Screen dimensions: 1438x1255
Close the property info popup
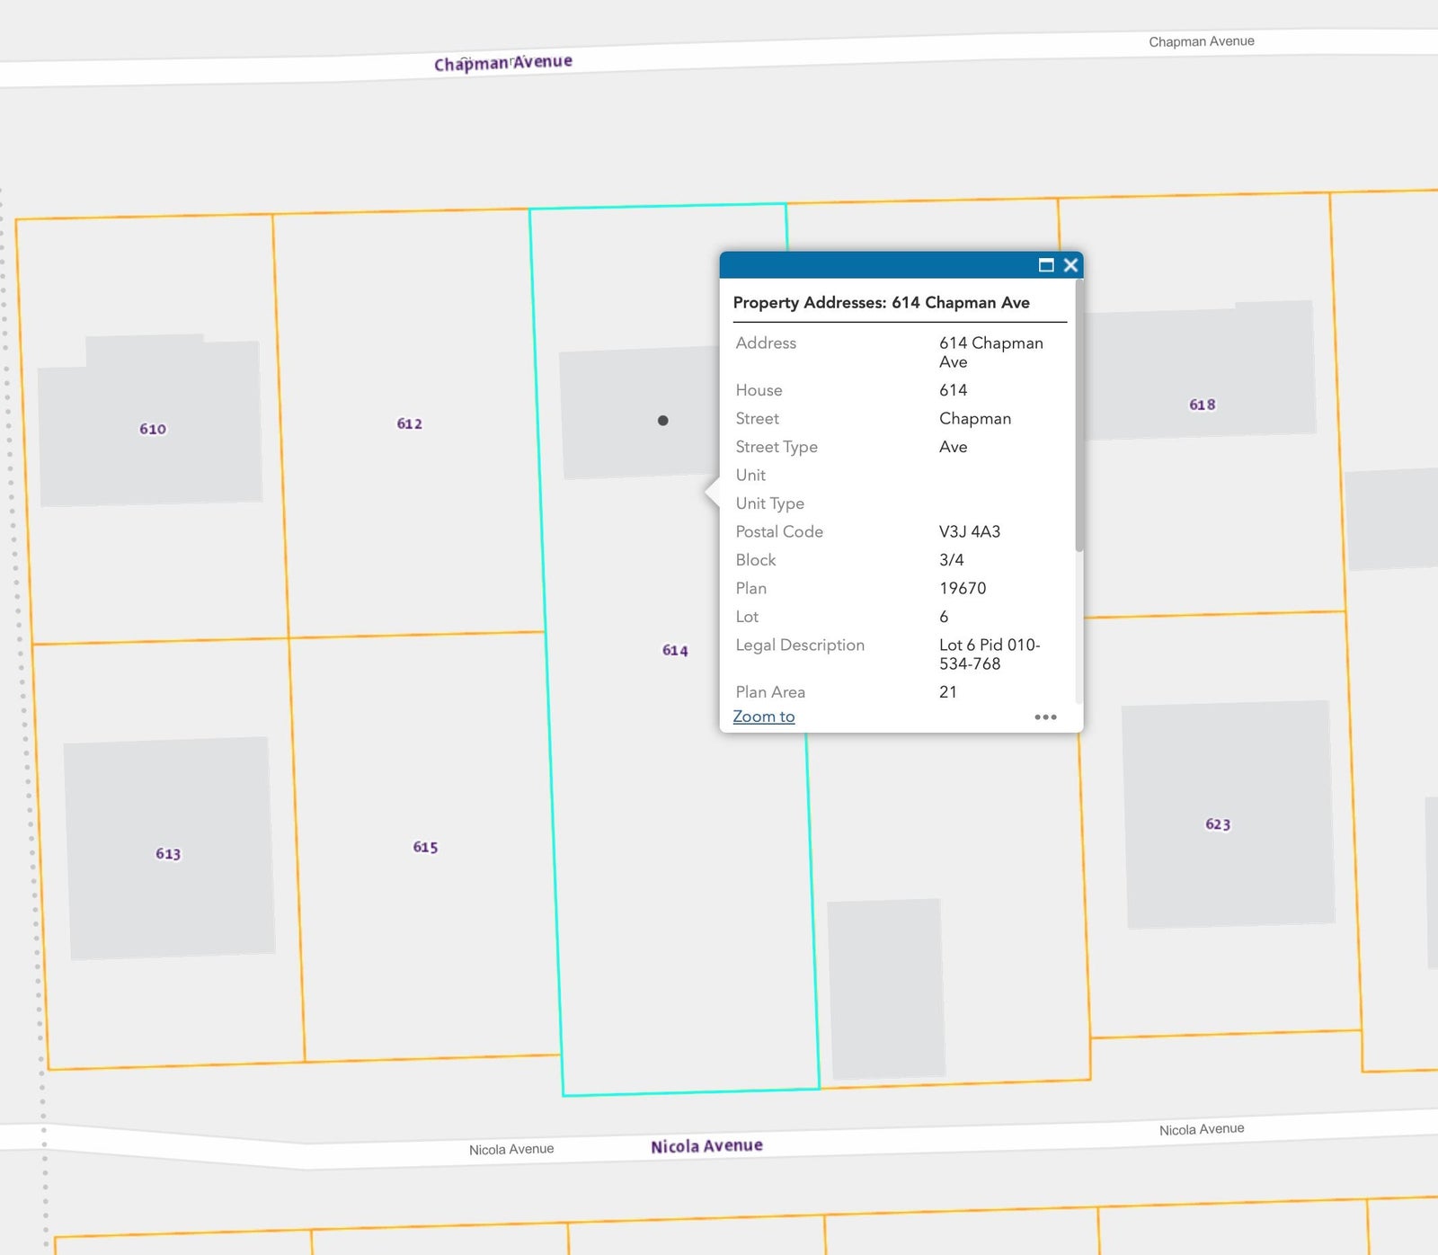point(1070,265)
